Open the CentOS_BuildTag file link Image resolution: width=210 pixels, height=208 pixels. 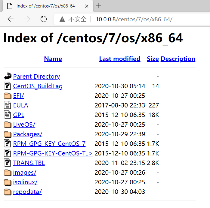38,86
